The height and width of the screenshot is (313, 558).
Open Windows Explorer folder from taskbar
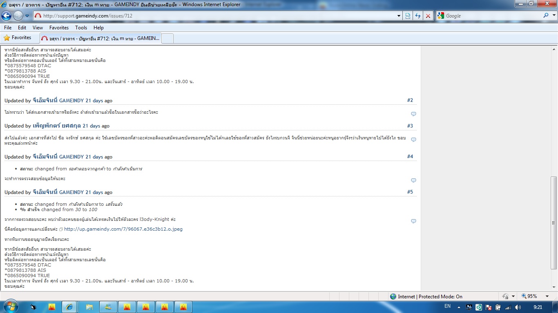(89, 307)
